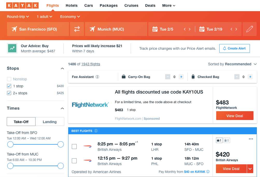The width and height of the screenshot is (260, 177).
Task: Click the Create Alert button
Action: (234, 48)
